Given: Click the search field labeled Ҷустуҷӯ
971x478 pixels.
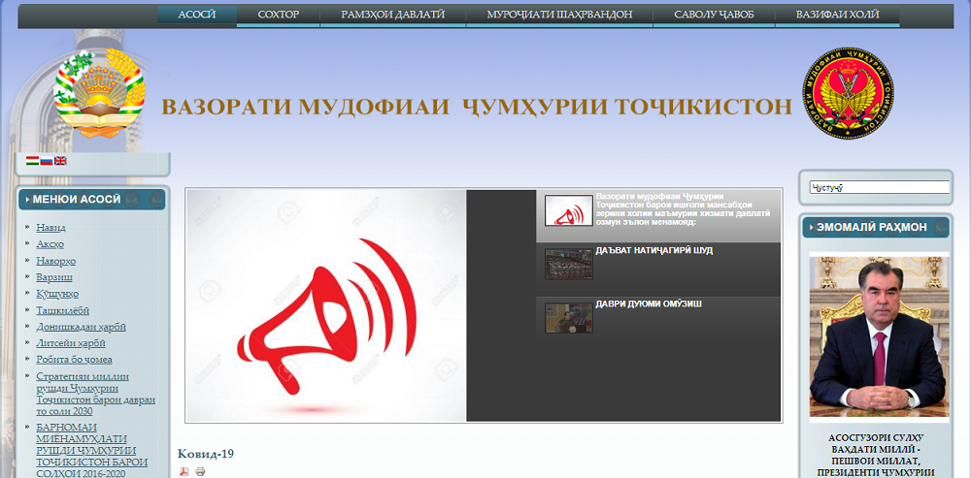Looking at the screenshot, I should (879, 187).
